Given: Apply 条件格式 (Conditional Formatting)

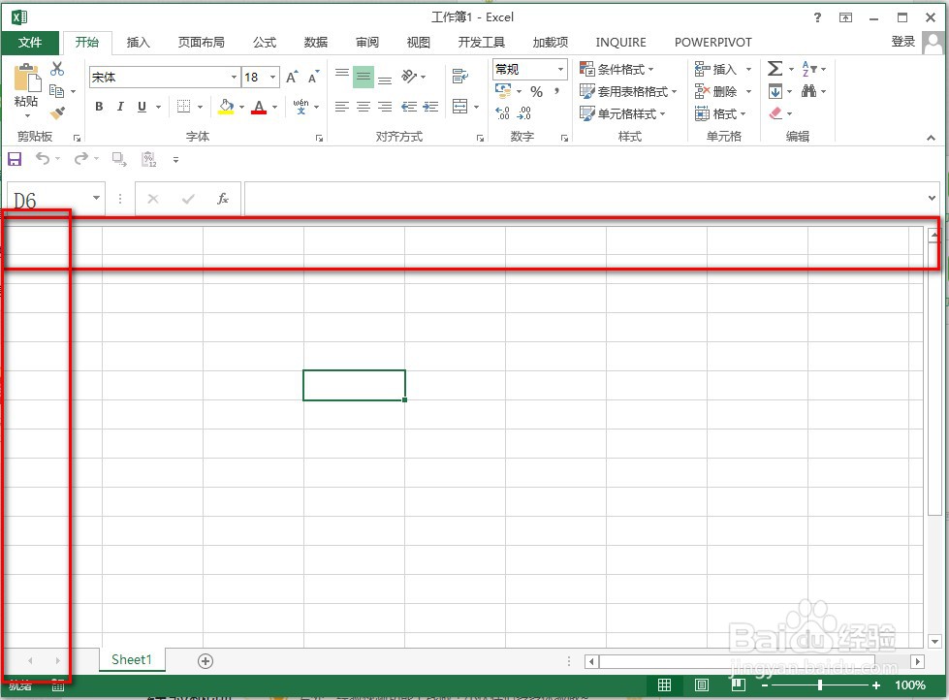Looking at the screenshot, I should (617, 68).
